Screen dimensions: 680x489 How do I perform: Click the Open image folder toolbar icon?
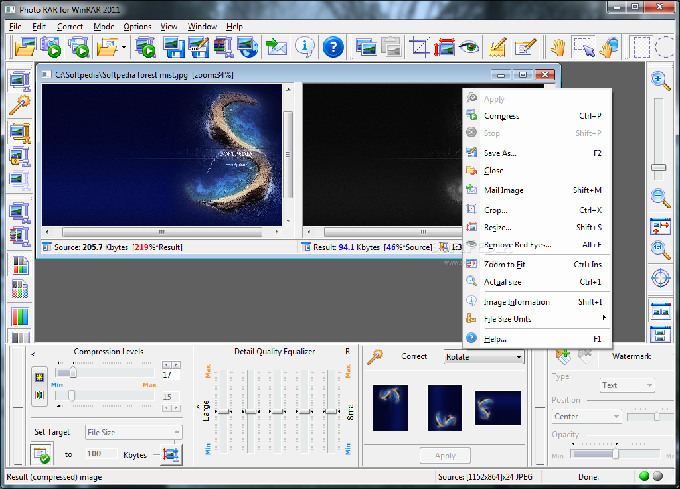(x=25, y=47)
